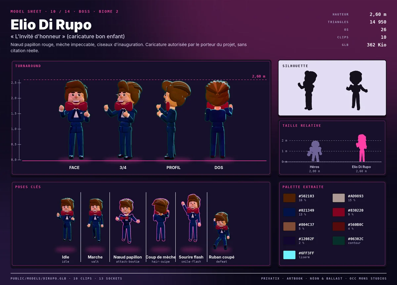Click the #AD9893 beige swatch

pyautogui.click(x=338, y=198)
